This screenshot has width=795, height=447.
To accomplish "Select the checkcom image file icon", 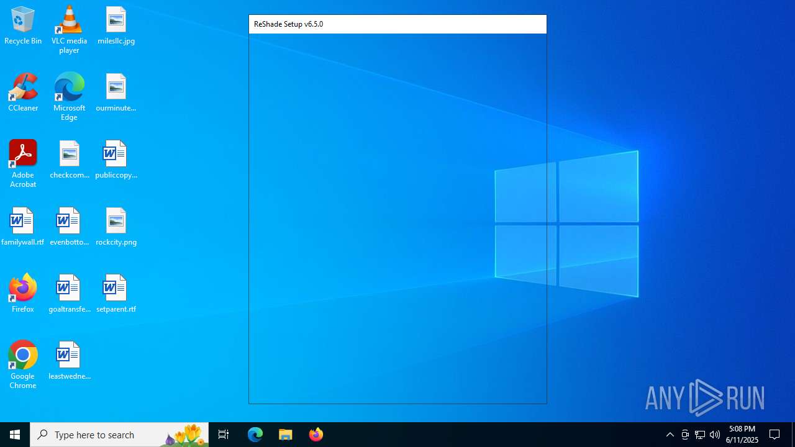I will coord(69,160).
